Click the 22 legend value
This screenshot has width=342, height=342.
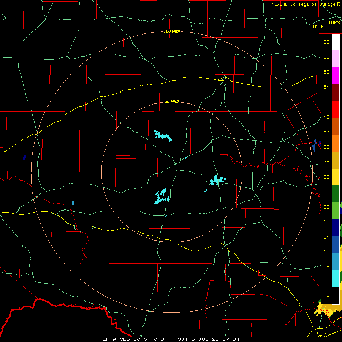coord(326,207)
